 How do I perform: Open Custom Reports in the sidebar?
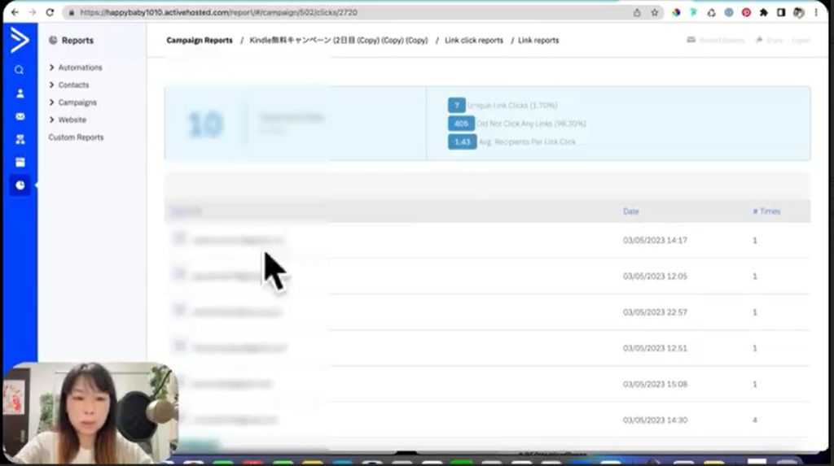click(x=76, y=137)
